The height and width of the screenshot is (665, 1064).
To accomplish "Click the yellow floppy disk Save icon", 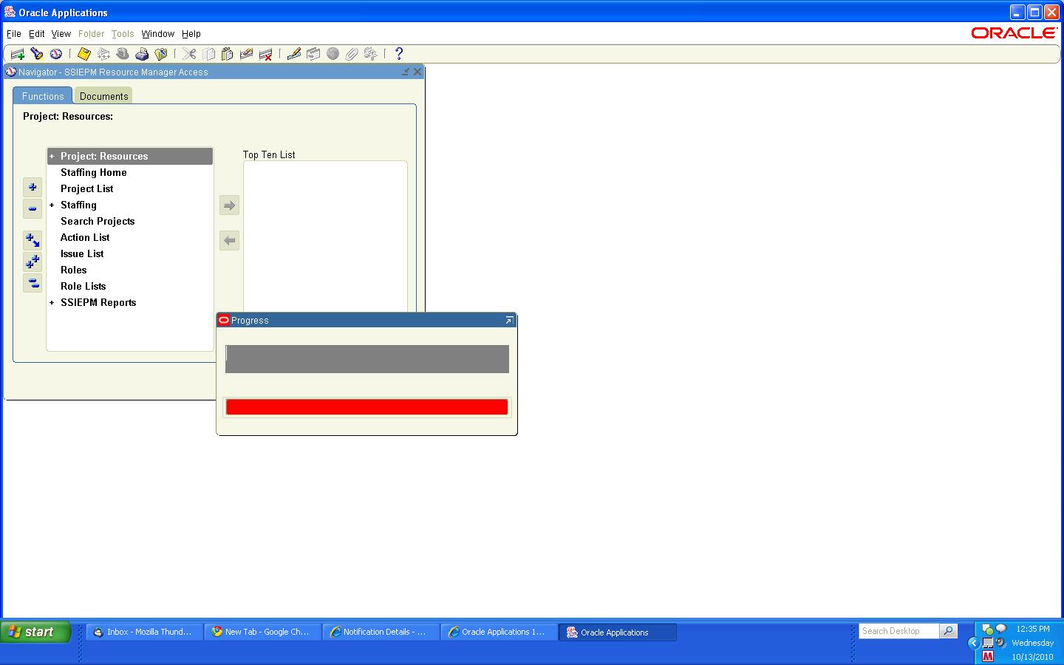I will [x=84, y=54].
